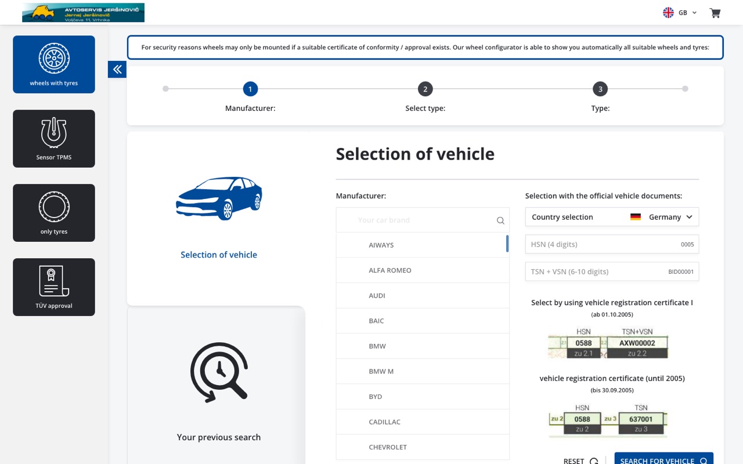Focus the HSN (4 digits) input
Screen dimensions: 743x464
click(x=612, y=244)
